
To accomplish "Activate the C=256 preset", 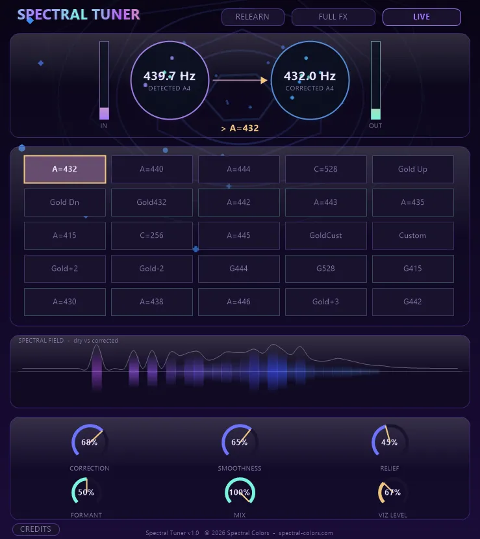I will [x=152, y=235].
